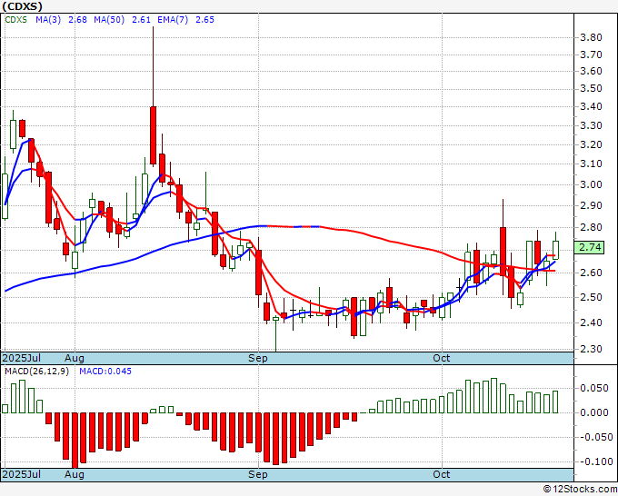The height and width of the screenshot is (496, 618).
Task: Click the MA(50) legend label
Action: [x=109, y=20]
